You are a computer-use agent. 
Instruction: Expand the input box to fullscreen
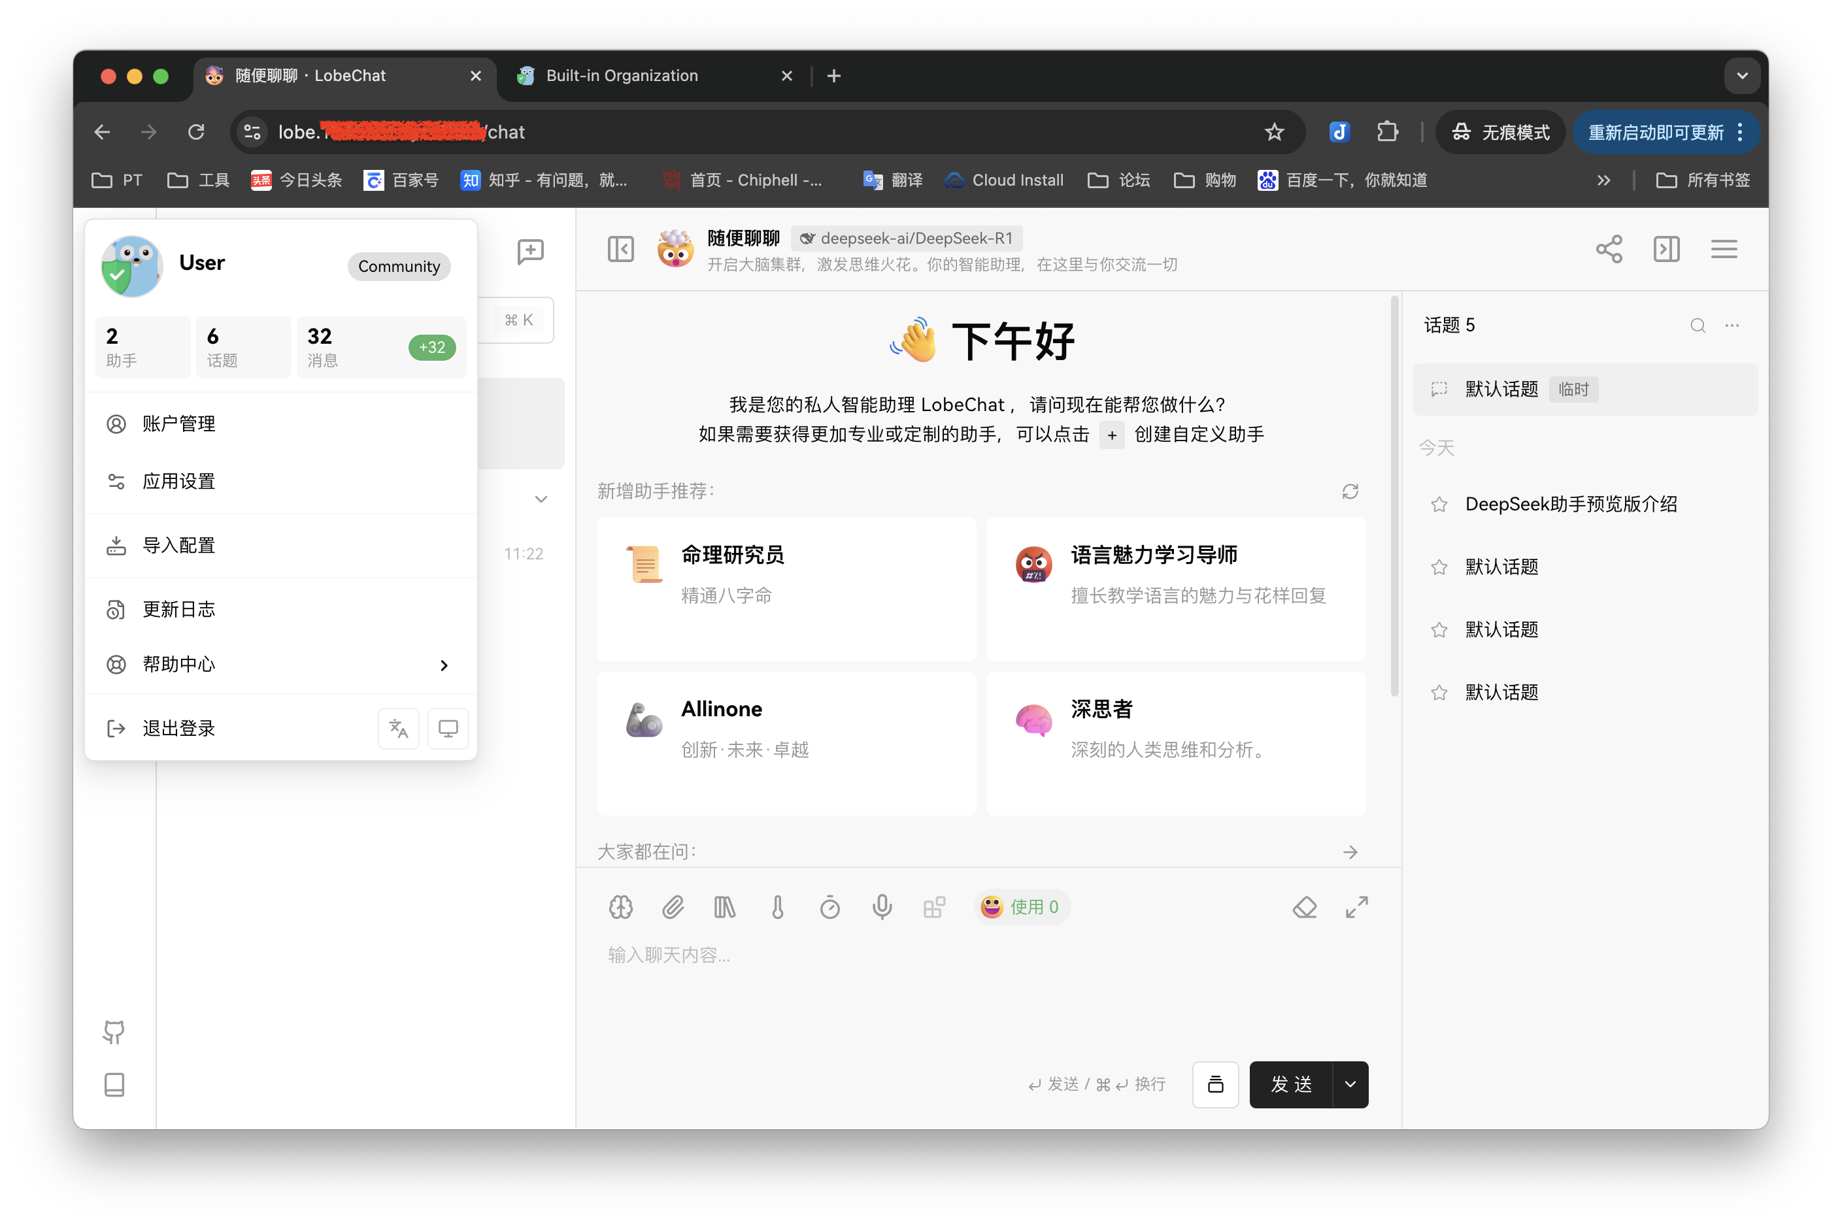tap(1356, 907)
